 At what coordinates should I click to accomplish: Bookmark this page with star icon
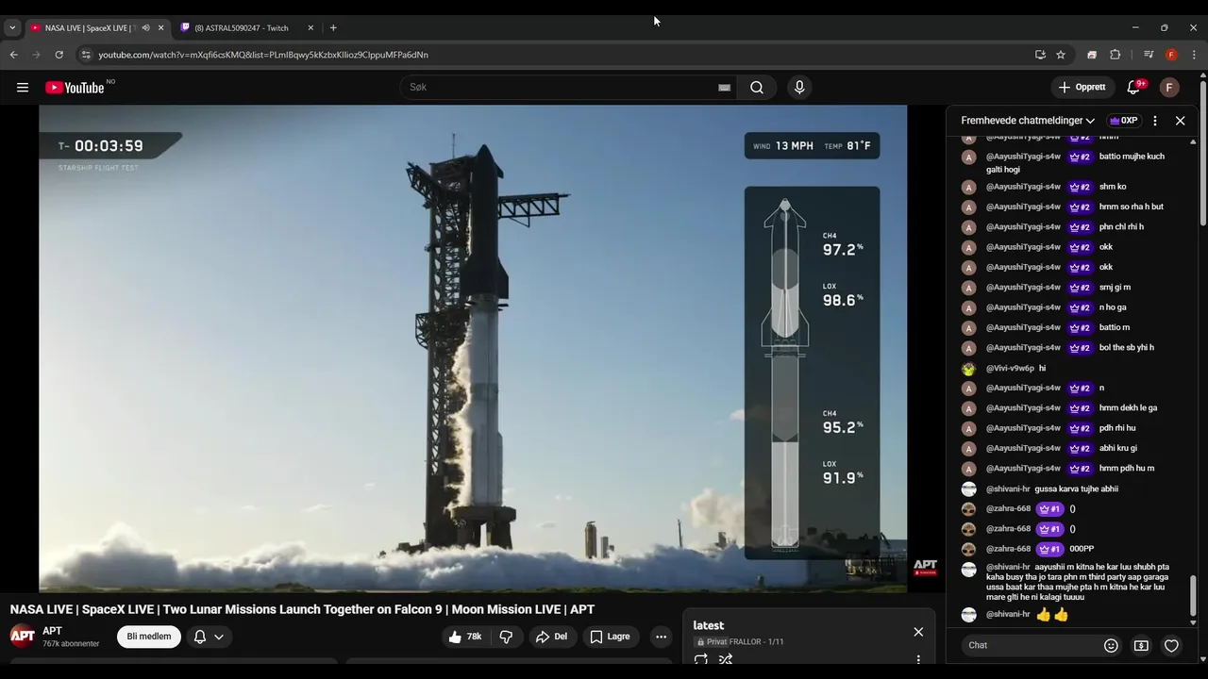pos(1061,55)
